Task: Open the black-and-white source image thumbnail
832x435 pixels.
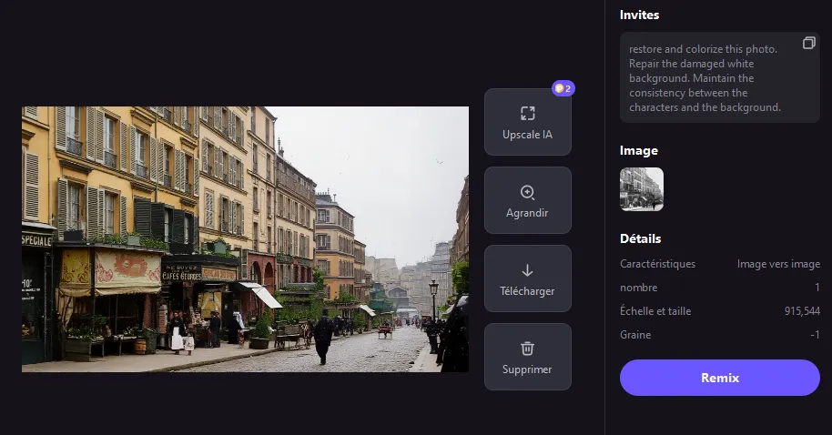Action: 642,189
